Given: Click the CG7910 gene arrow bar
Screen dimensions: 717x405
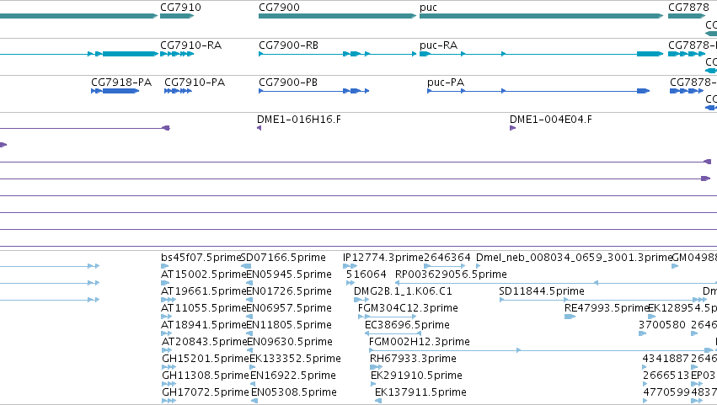Looking at the screenshot, I should click(x=177, y=16).
